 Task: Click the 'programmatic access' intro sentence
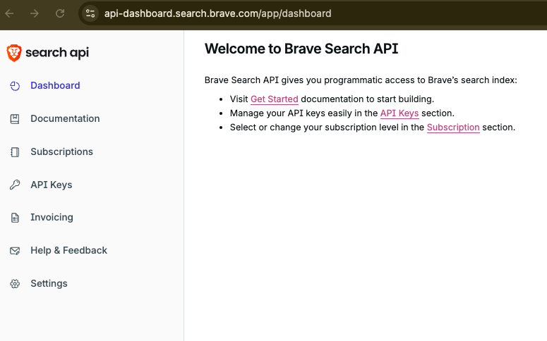click(361, 80)
